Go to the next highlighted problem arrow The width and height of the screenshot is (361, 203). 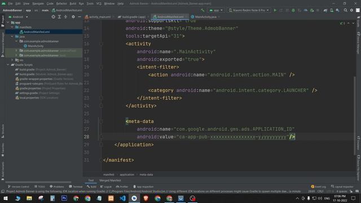(x=353, y=23)
